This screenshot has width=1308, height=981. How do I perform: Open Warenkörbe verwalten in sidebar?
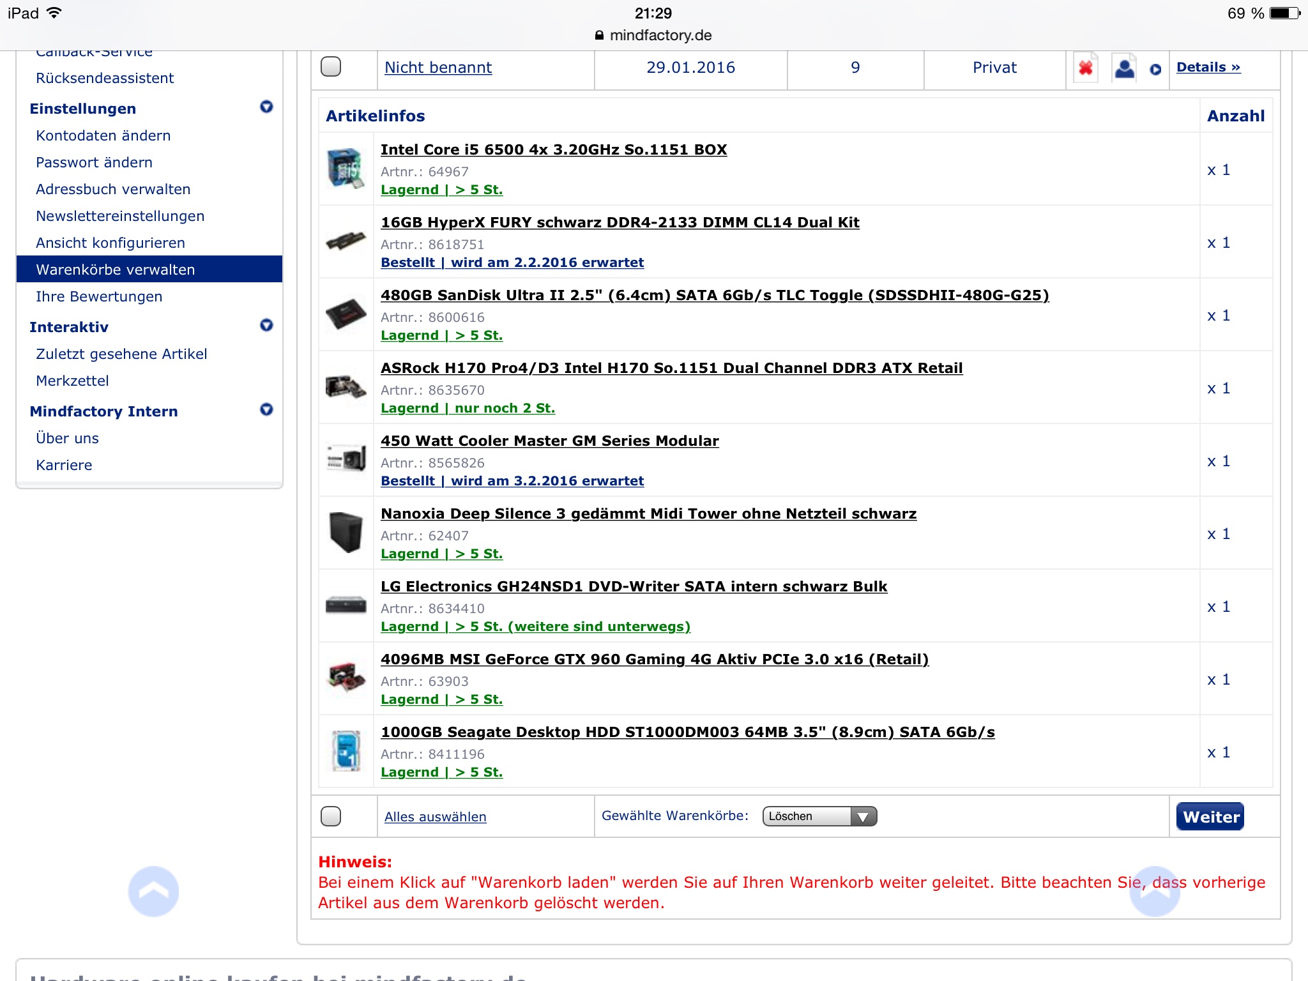click(x=116, y=270)
